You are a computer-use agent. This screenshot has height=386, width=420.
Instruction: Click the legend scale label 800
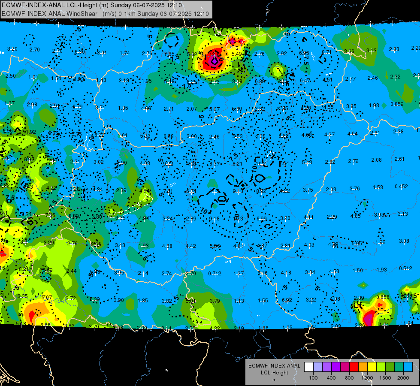[349, 378]
